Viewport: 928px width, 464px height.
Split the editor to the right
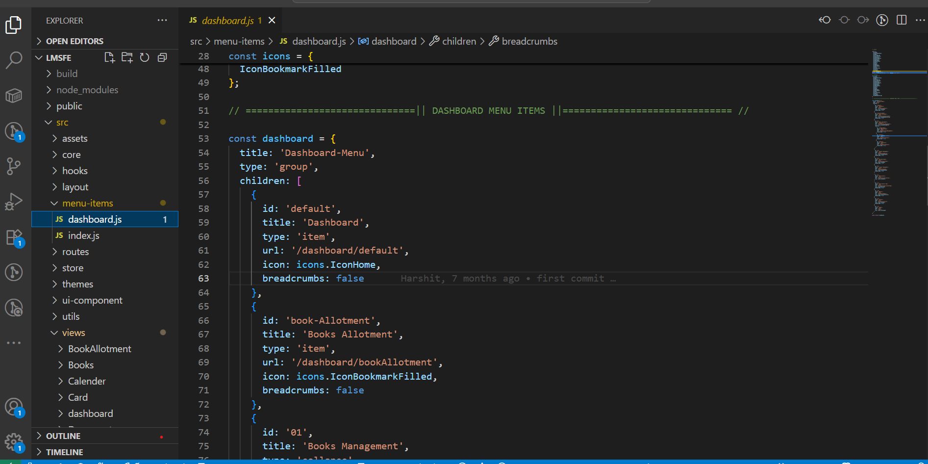point(902,20)
